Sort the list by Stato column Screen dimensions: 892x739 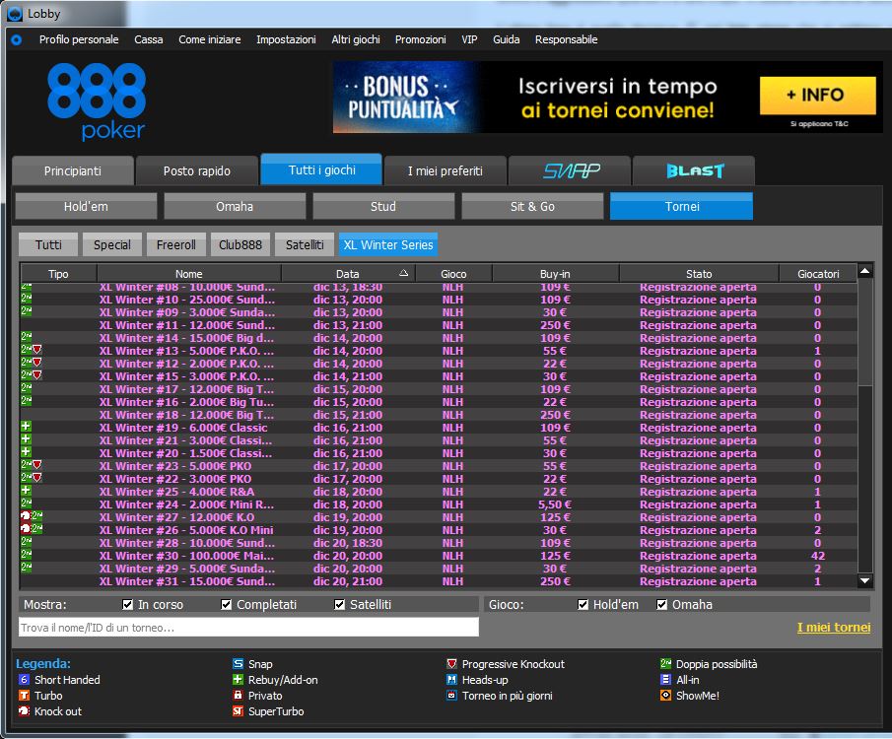[x=699, y=274]
